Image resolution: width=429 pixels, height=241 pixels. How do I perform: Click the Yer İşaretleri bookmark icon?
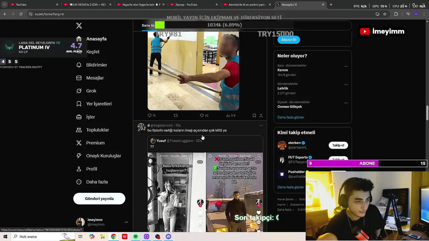[79, 104]
